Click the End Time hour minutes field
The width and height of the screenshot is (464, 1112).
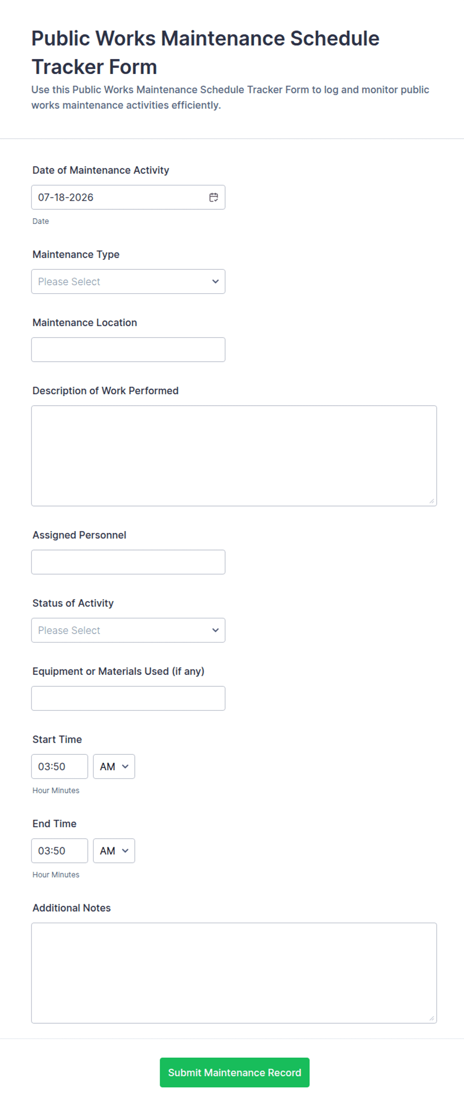(x=59, y=851)
